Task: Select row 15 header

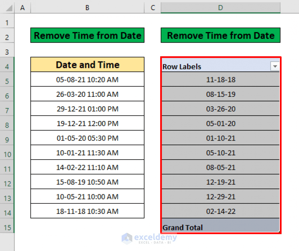Action: pyautogui.click(x=7, y=226)
